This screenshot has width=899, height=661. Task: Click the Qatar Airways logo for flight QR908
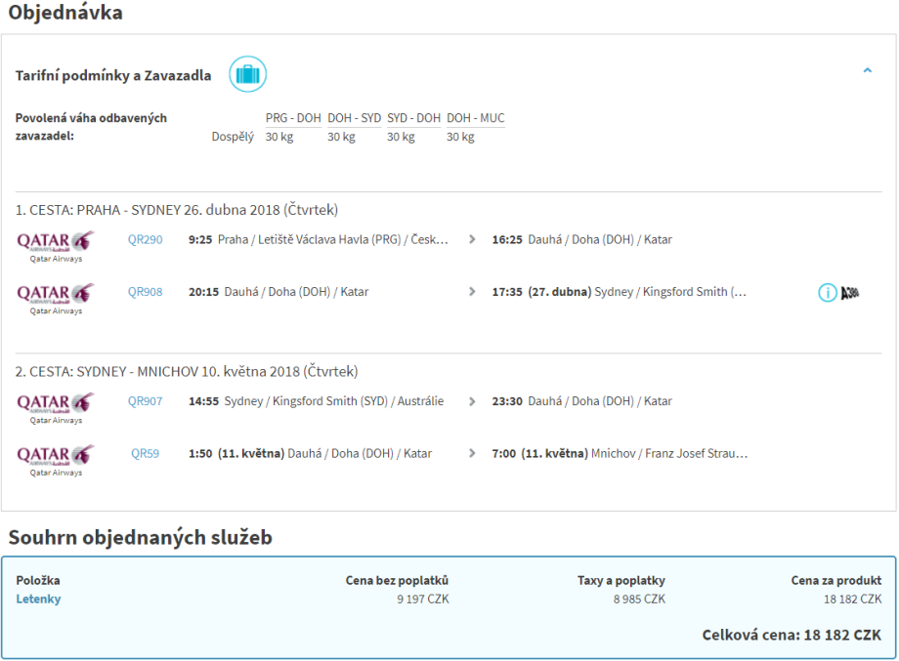tap(56, 297)
